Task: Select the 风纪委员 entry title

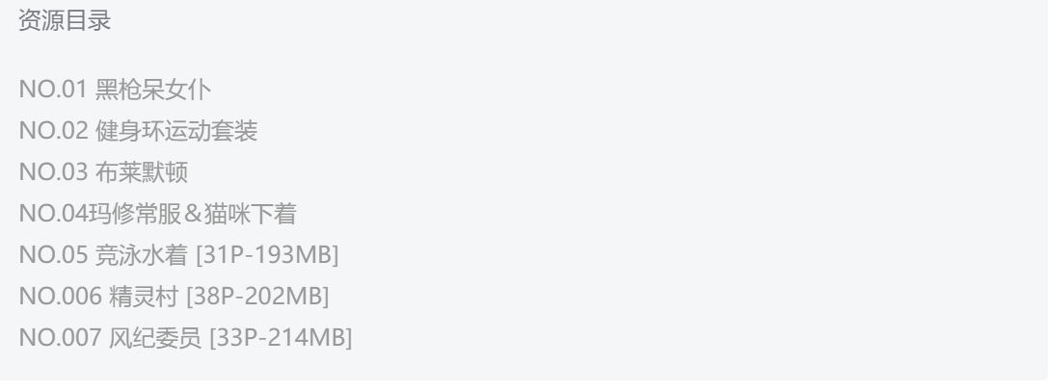Action: coord(155,338)
